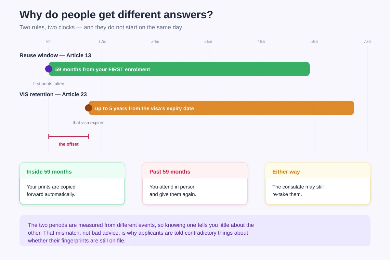The image size is (390, 260).
Task: Click the 0m axis tick label
Action: (x=49, y=41)
